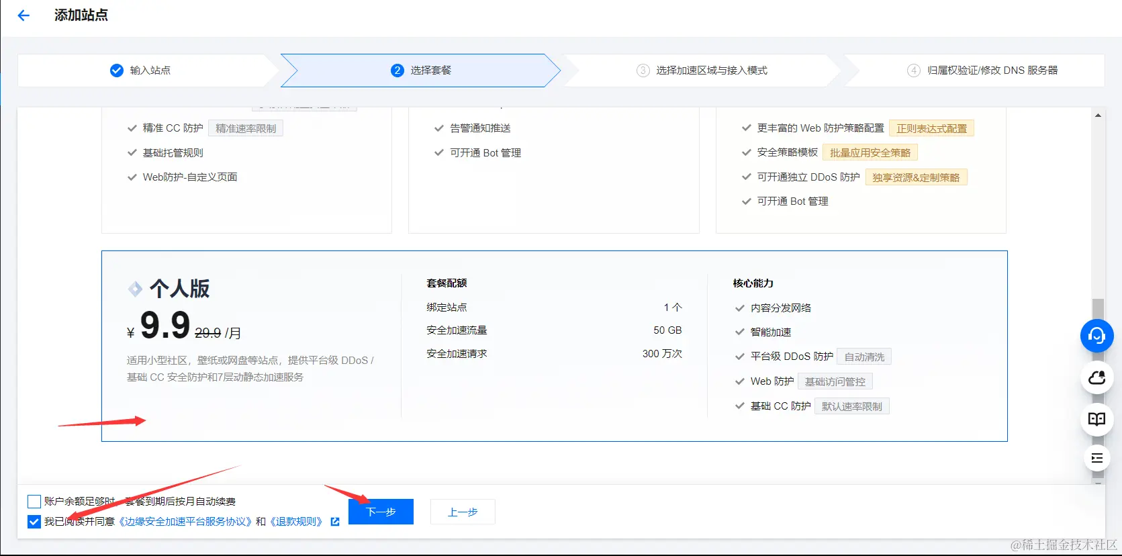
Task: Click the 添加站点 page title
Action: 81,15
